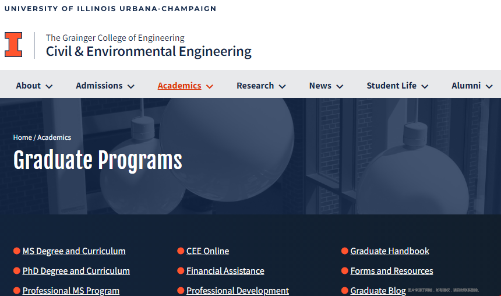Expand the Student Life dropdown chevron
Image resolution: width=501 pixels, height=296 pixels.
tap(425, 86)
